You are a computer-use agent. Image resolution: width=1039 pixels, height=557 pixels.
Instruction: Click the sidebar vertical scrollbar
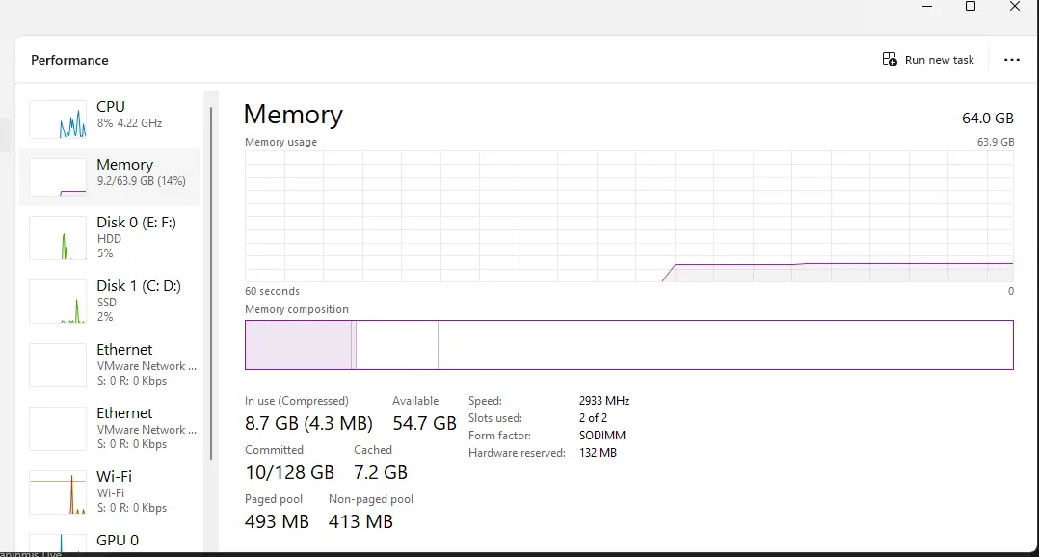click(211, 282)
